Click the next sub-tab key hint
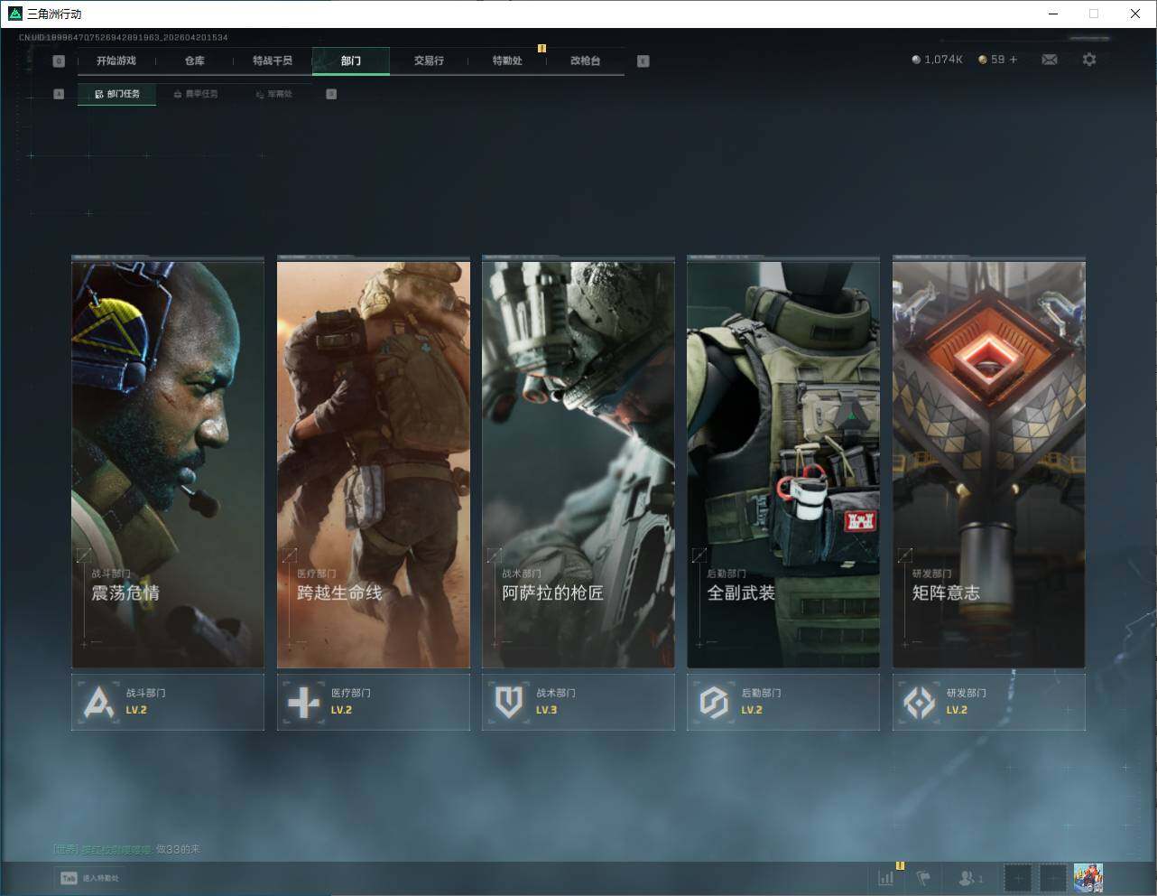The image size is (1157, 896). 331,94
